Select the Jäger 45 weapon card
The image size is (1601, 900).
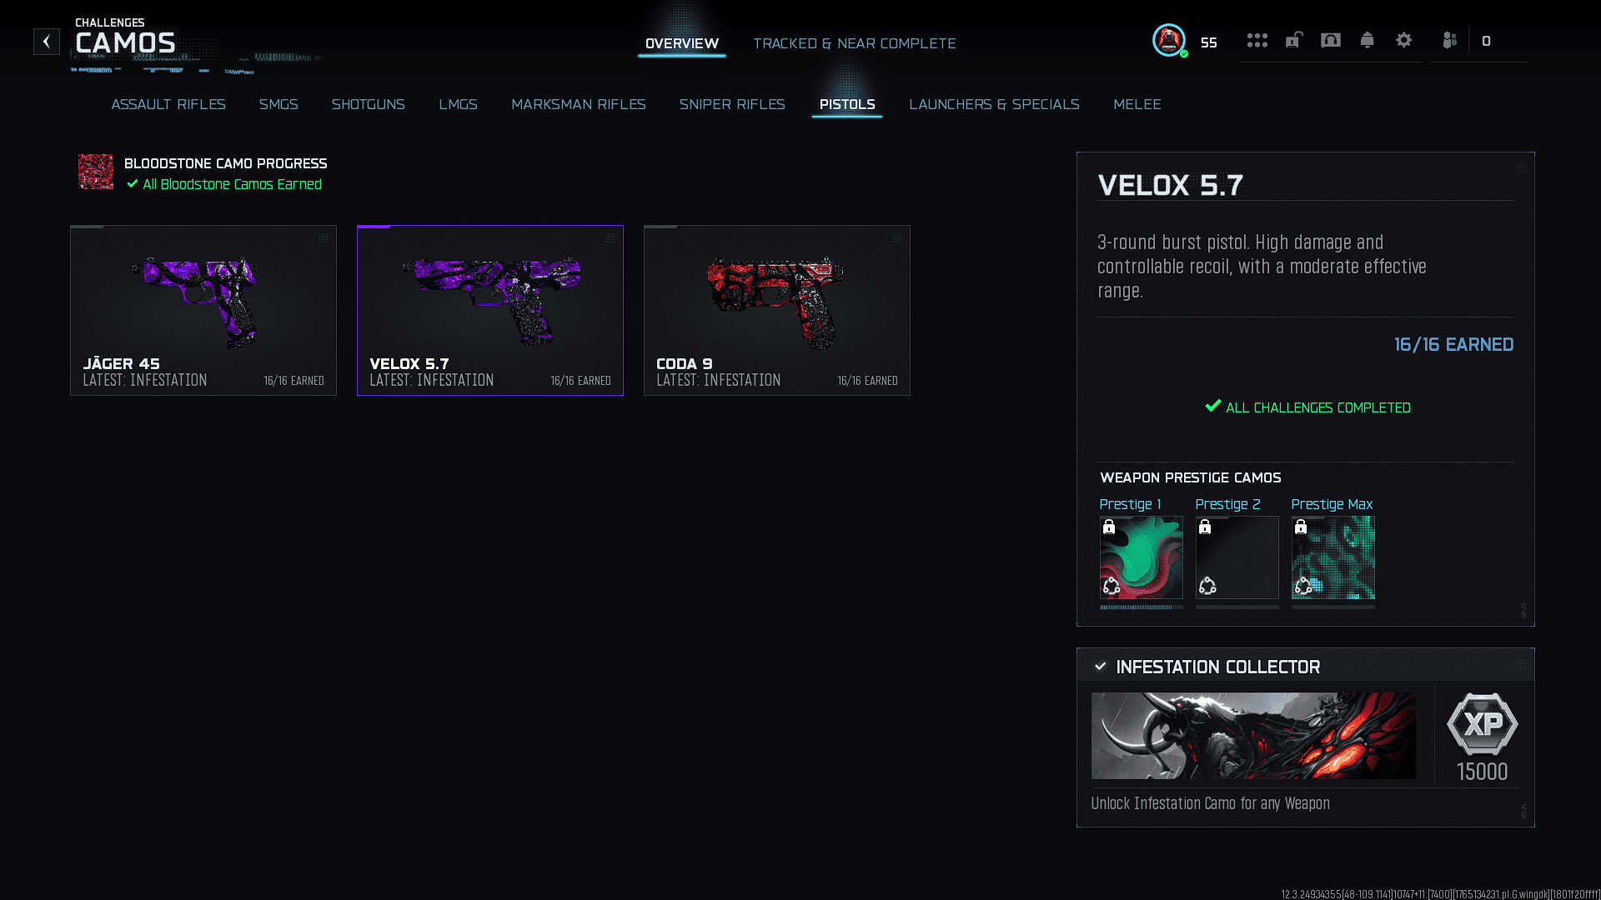[203, 310]
